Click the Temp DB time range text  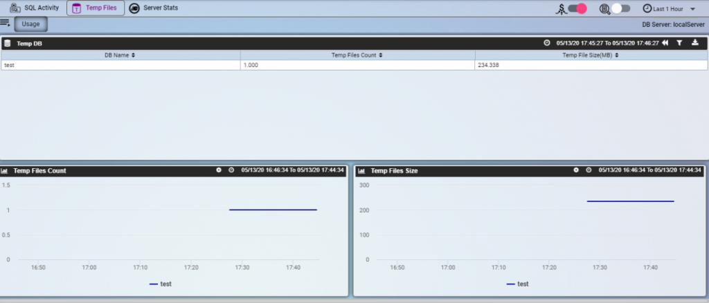click(x=607, y=43)
